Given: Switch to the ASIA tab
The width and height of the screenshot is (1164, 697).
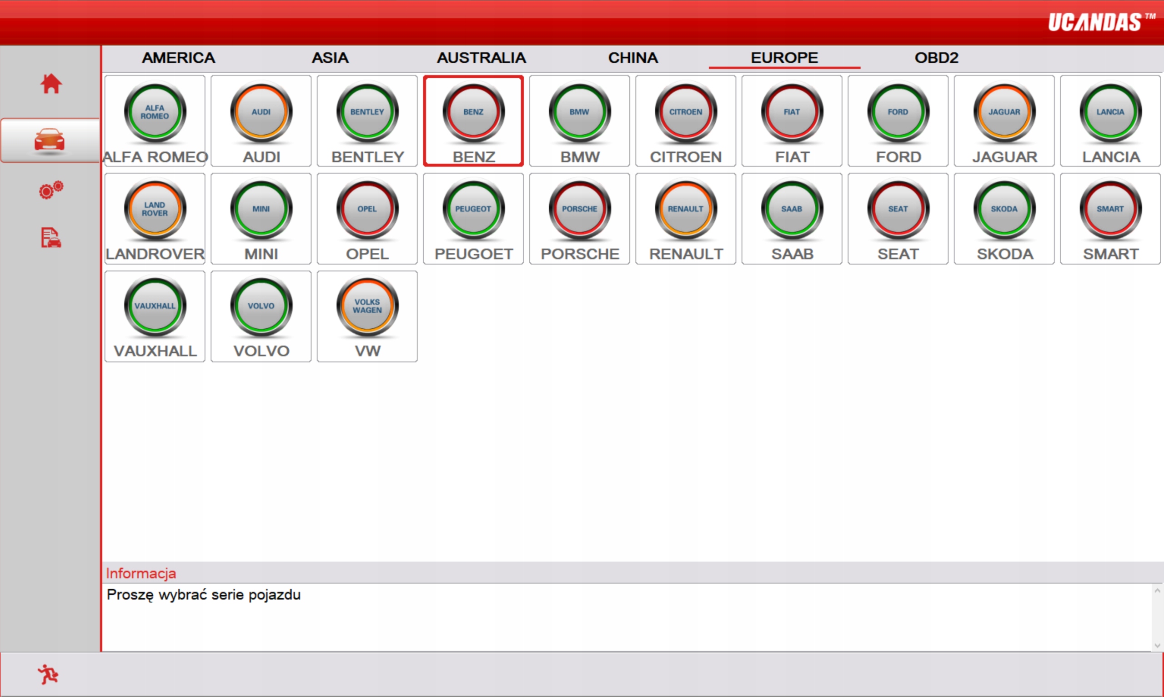Looking at the screenshot, I should 330,58.
